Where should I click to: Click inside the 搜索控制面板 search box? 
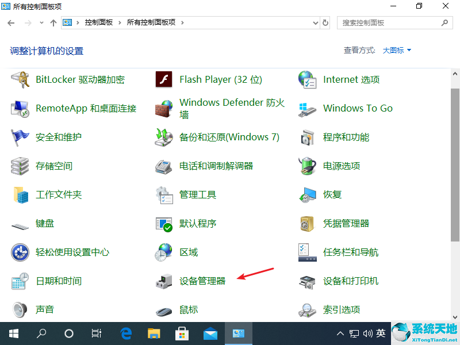point(391,22)
